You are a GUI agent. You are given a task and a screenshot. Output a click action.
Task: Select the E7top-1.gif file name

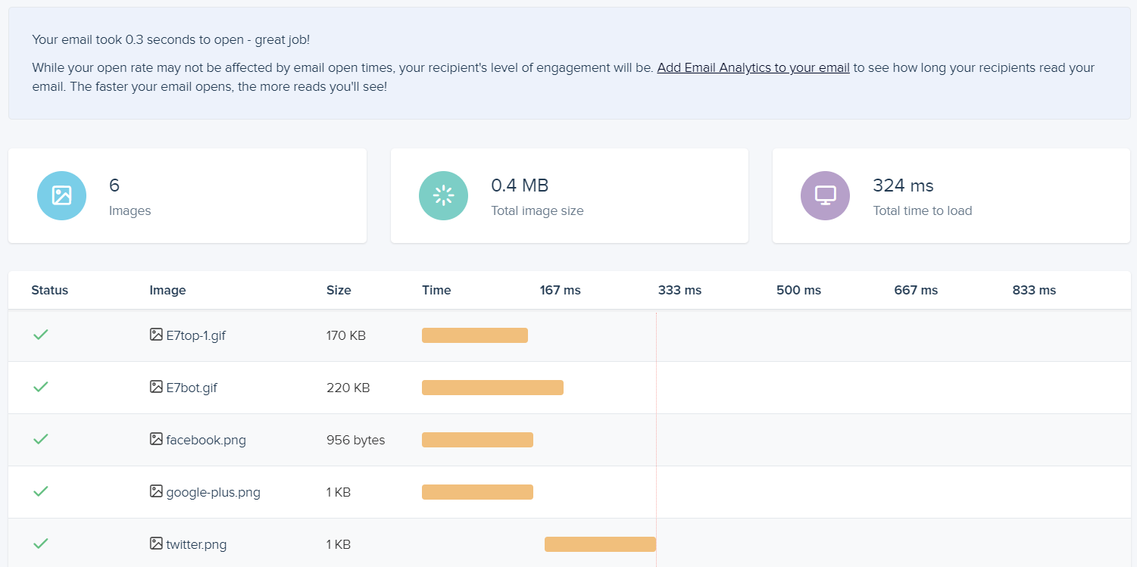196,335
